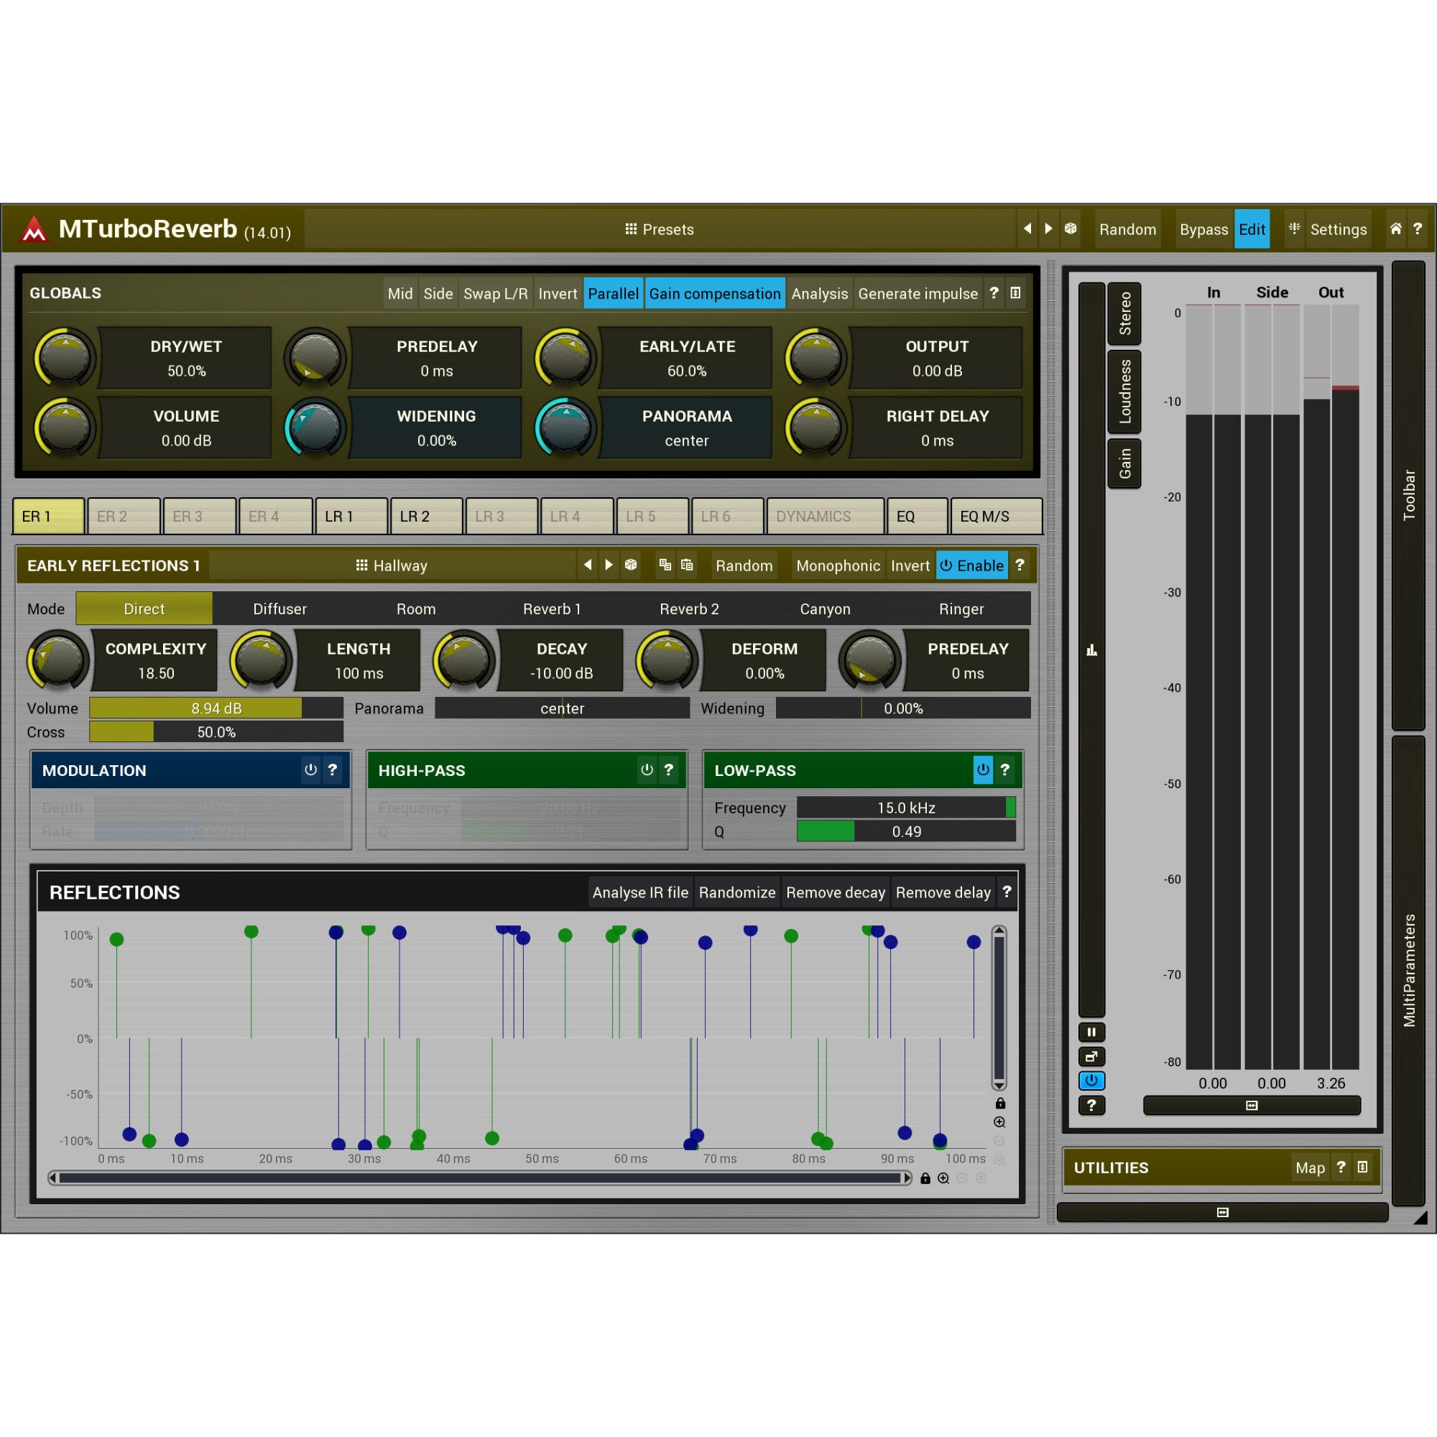Toggle the Enable button for Early Reflections 1
1437x1437 pixels.
click(971, 565)
